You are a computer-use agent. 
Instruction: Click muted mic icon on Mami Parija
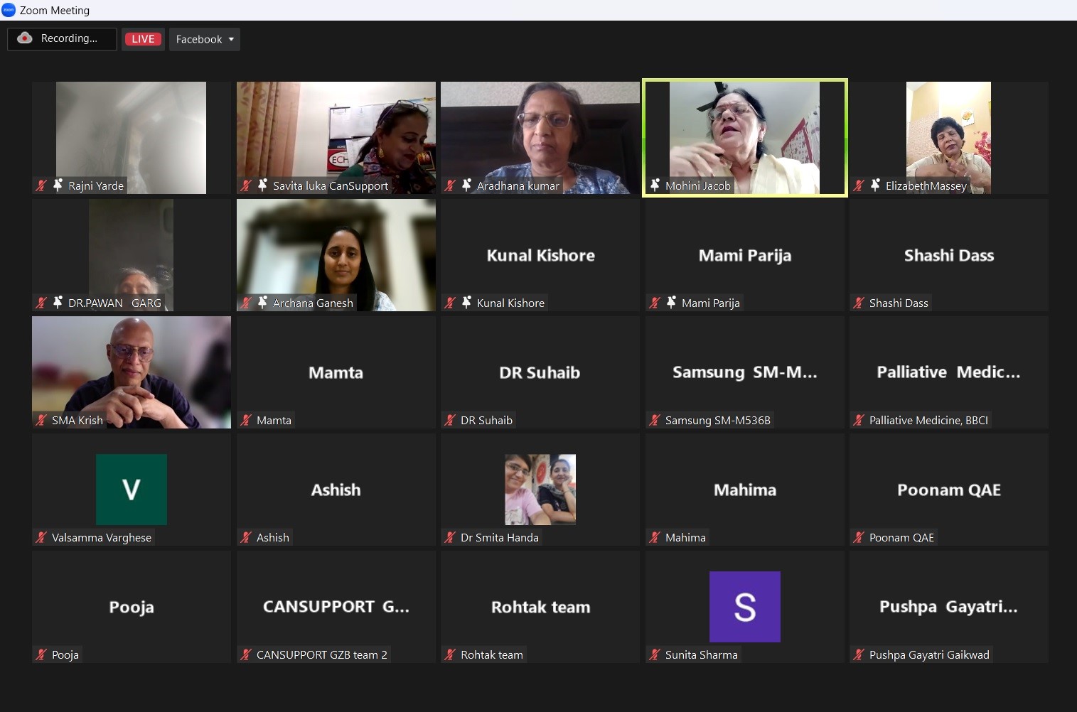click(x=655, y=303)
